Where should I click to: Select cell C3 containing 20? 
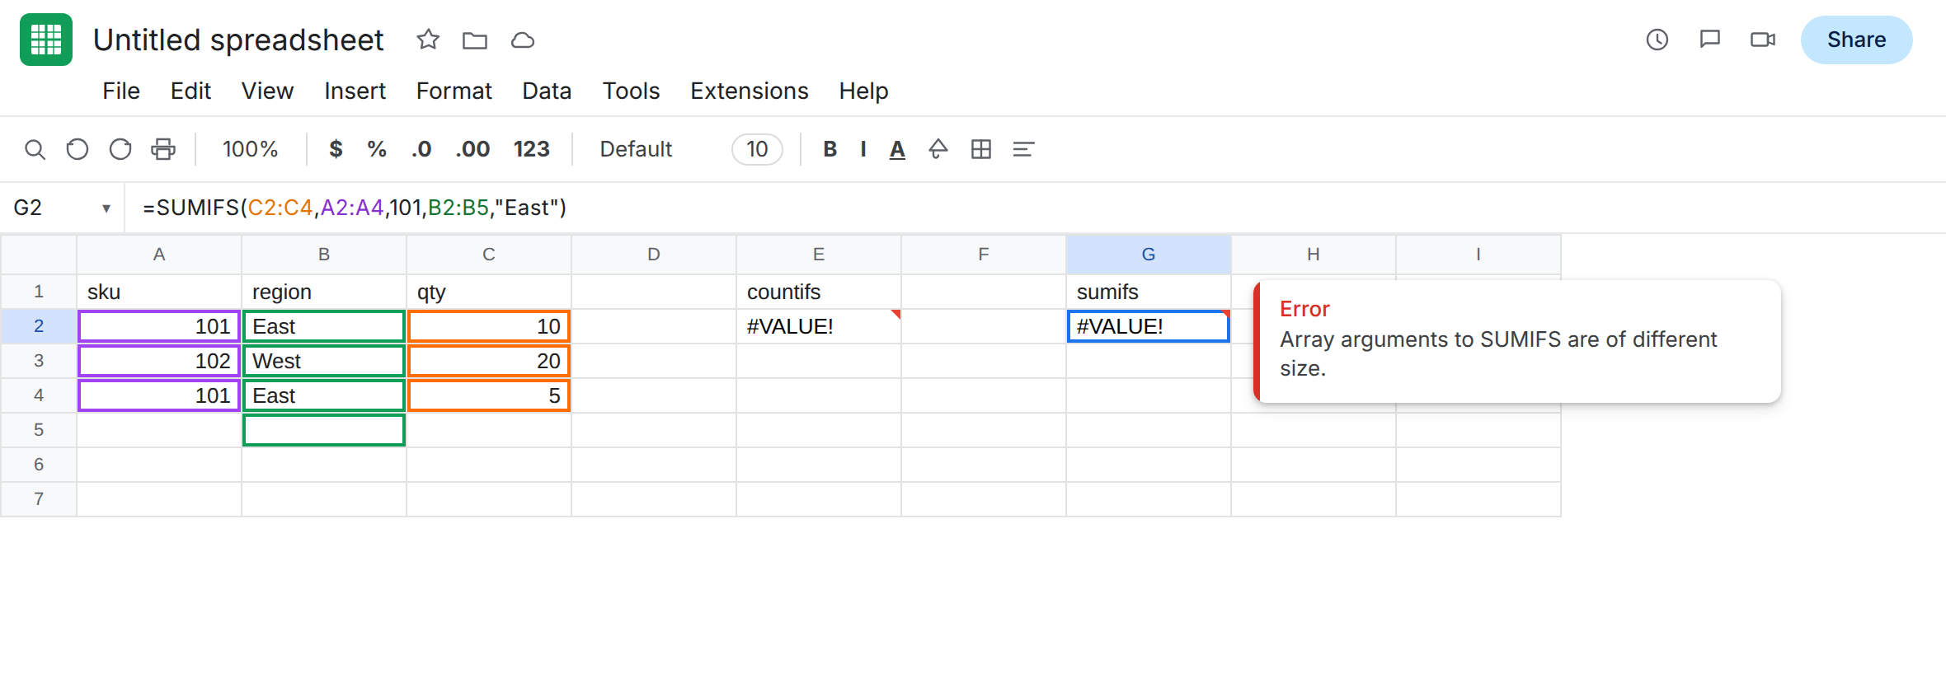[488, 361]
